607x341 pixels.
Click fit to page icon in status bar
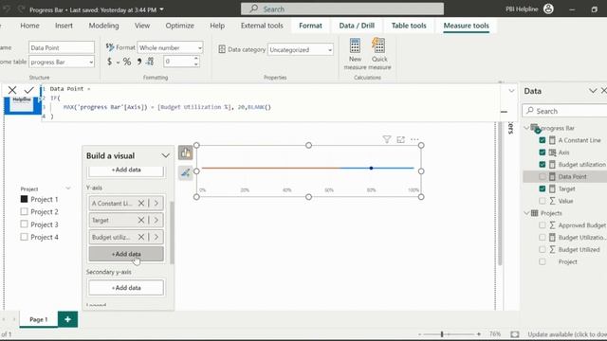514,334
